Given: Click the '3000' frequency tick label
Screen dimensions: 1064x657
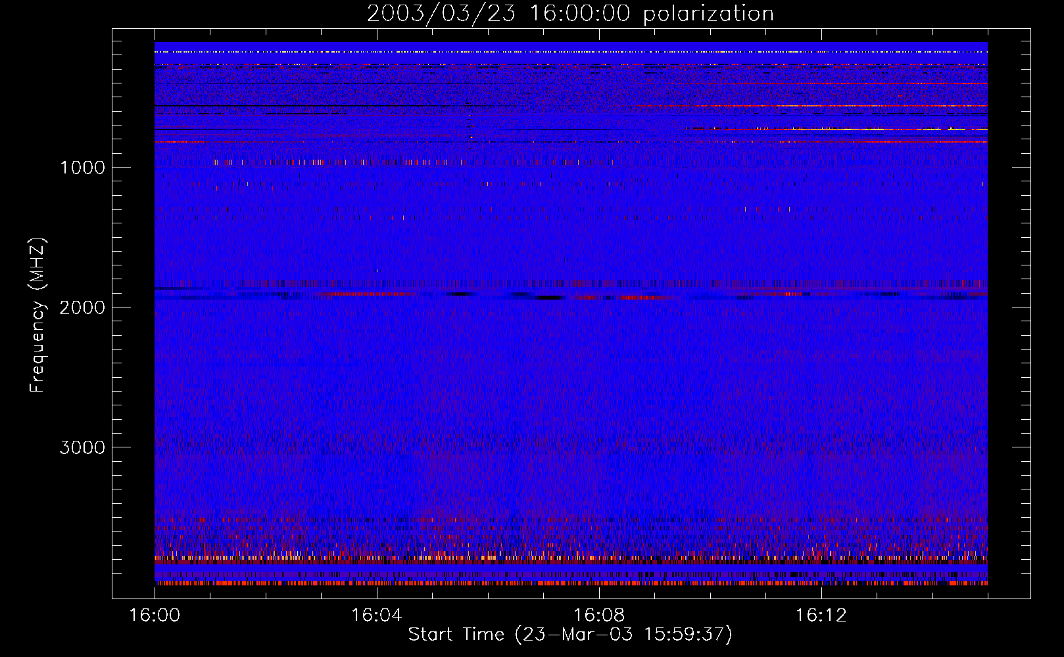Looking at the screenshot, I should pyautogui.click(x=82, y=447).
